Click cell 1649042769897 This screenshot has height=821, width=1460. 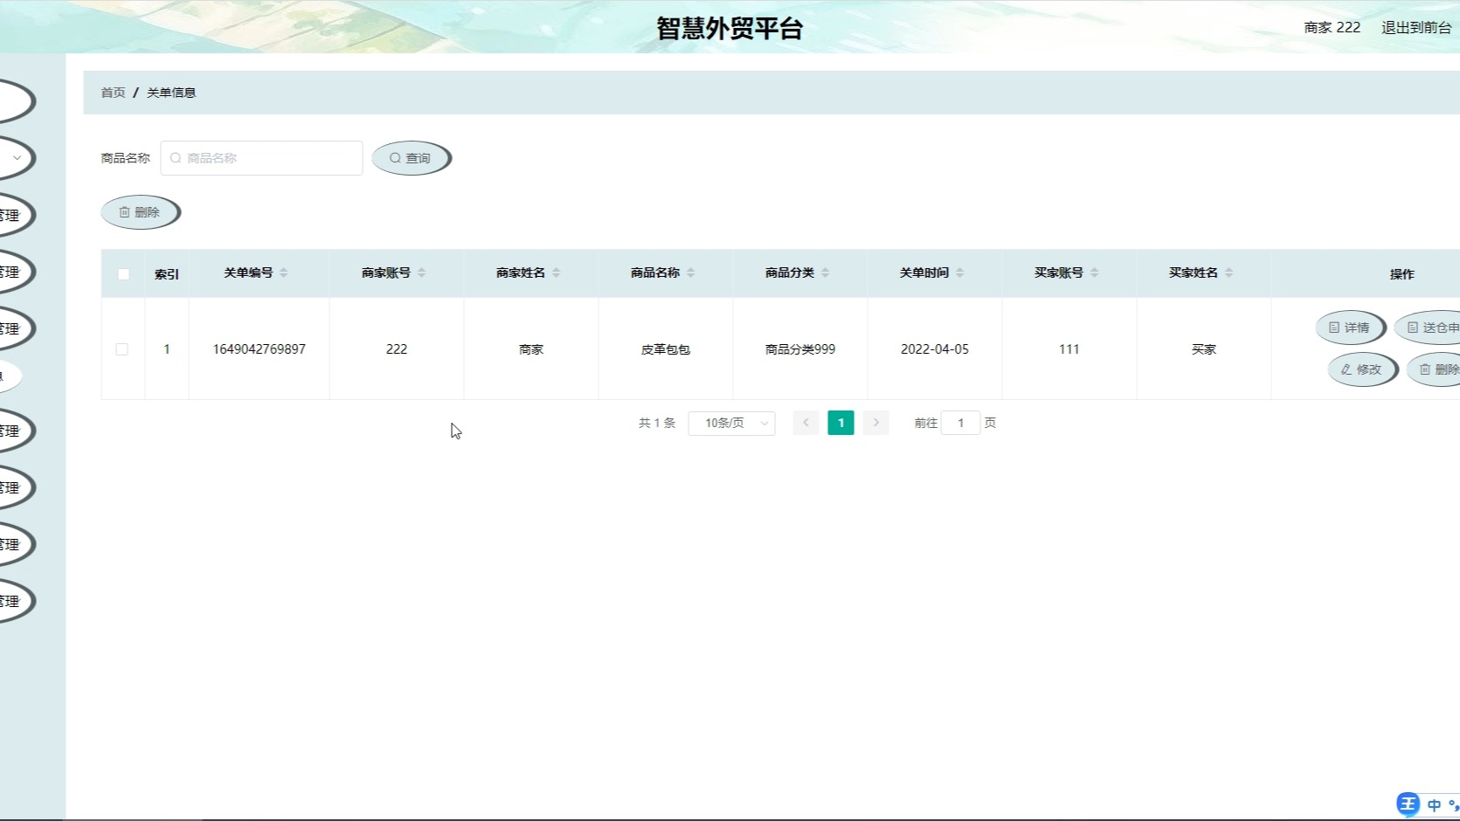[x=259, y=349]
